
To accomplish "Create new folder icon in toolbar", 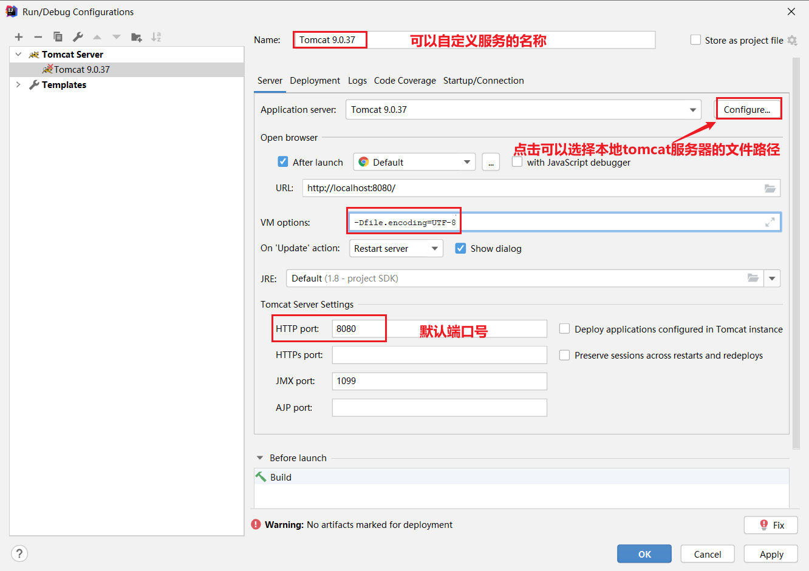I will [137, 37].
